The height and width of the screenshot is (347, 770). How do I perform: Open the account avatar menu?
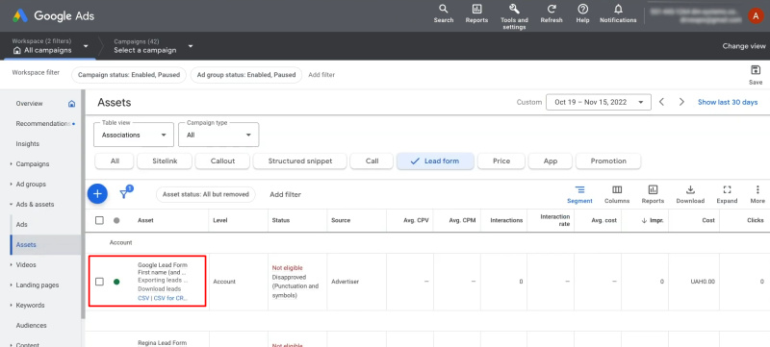click(x=756, y=15)
